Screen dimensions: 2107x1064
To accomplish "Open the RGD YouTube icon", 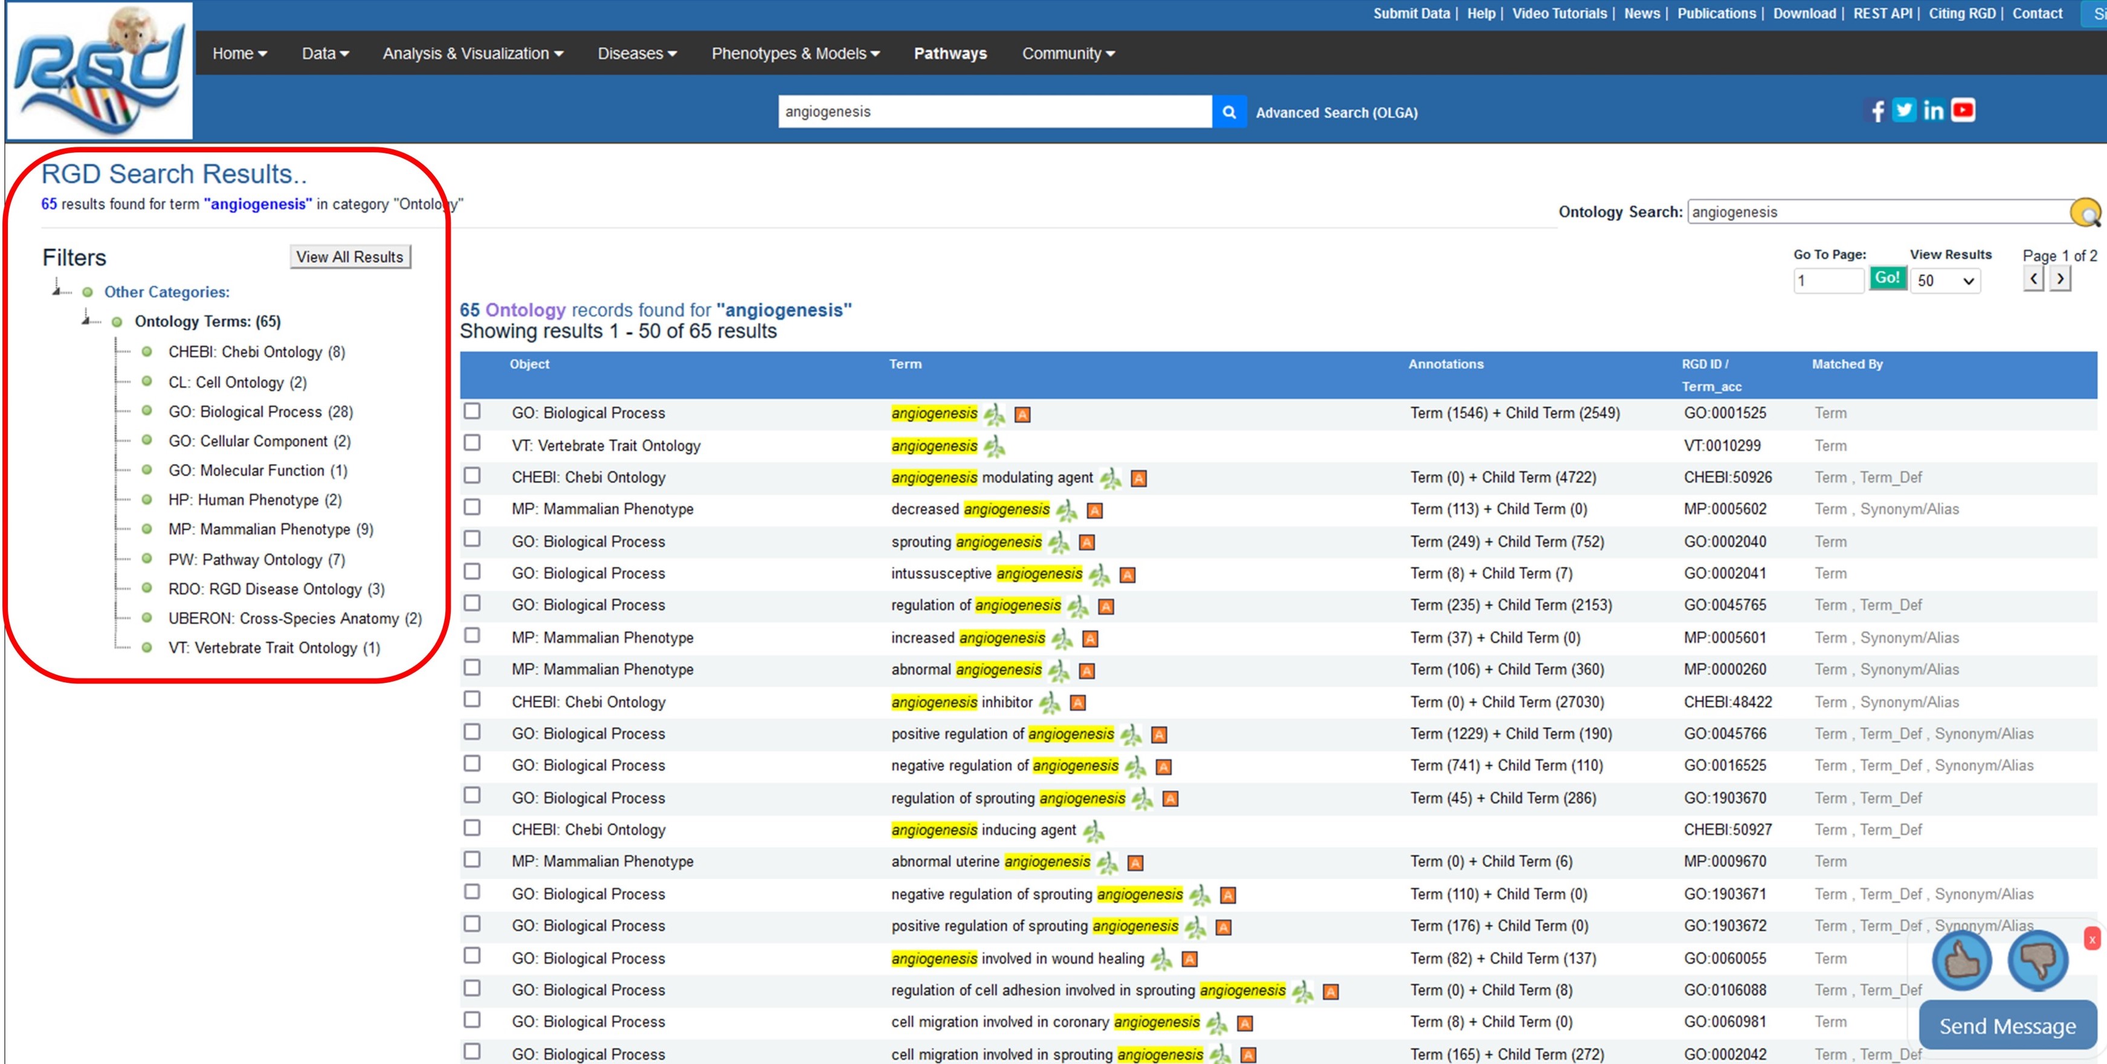I will [x=1963, y=111].
